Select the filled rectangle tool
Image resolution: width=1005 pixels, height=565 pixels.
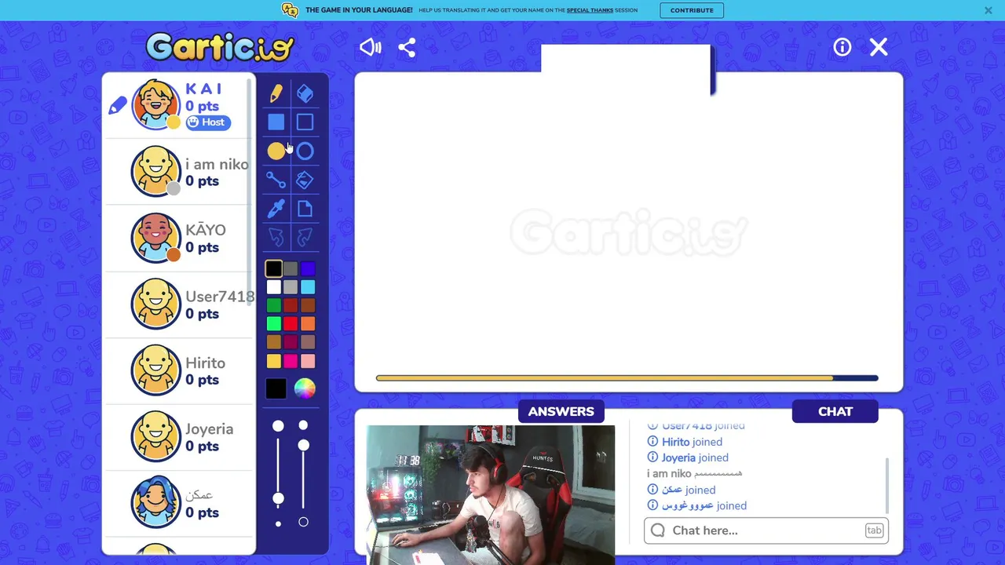[276, 122]
